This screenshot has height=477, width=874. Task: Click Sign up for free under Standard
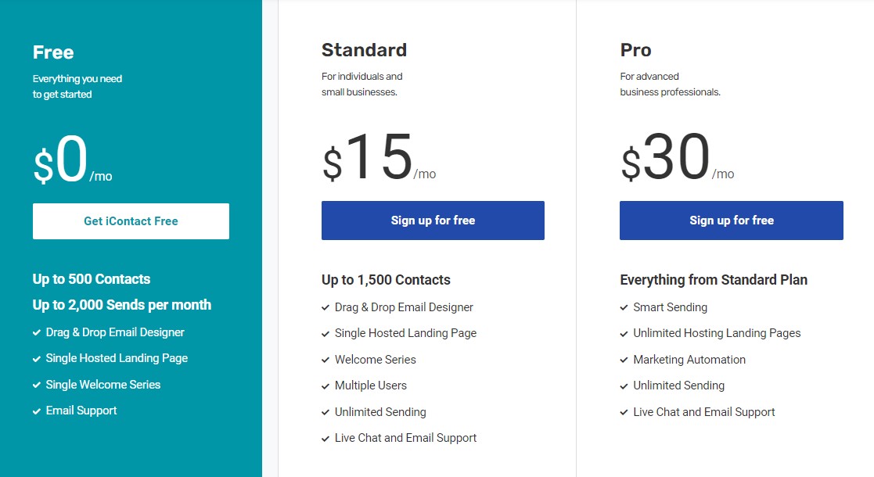(x=433, y=221)
